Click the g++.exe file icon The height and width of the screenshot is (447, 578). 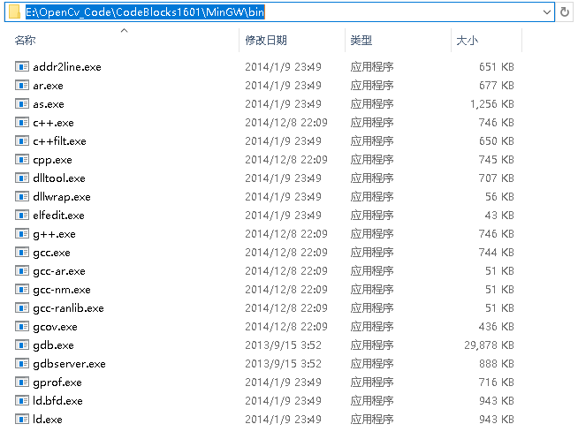click(22, 233)
